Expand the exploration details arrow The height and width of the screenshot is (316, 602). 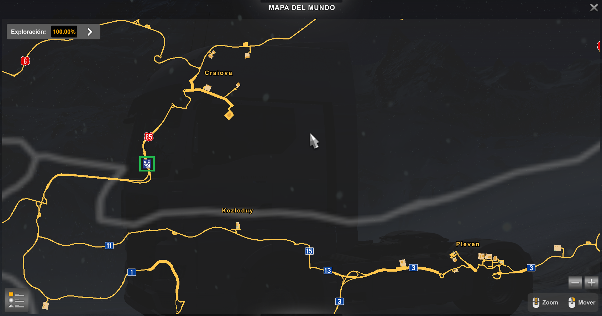[x=90, y=32]
